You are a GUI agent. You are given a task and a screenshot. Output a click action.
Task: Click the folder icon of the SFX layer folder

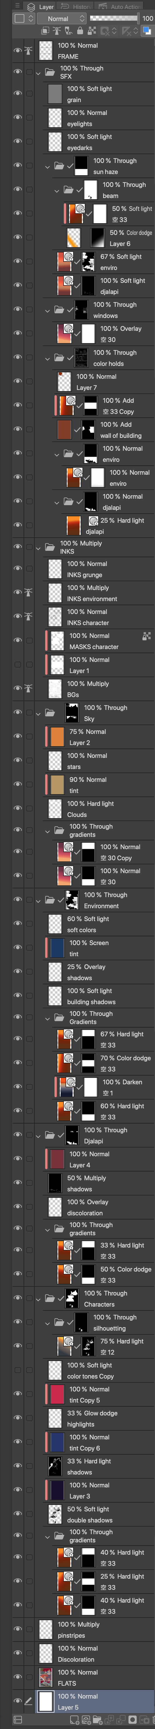(x=50, y=72)
